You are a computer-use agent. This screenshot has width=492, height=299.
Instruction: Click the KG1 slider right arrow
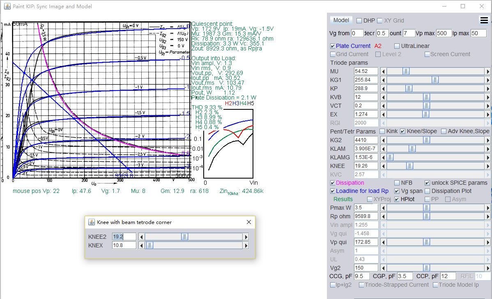tap(487, 80)
